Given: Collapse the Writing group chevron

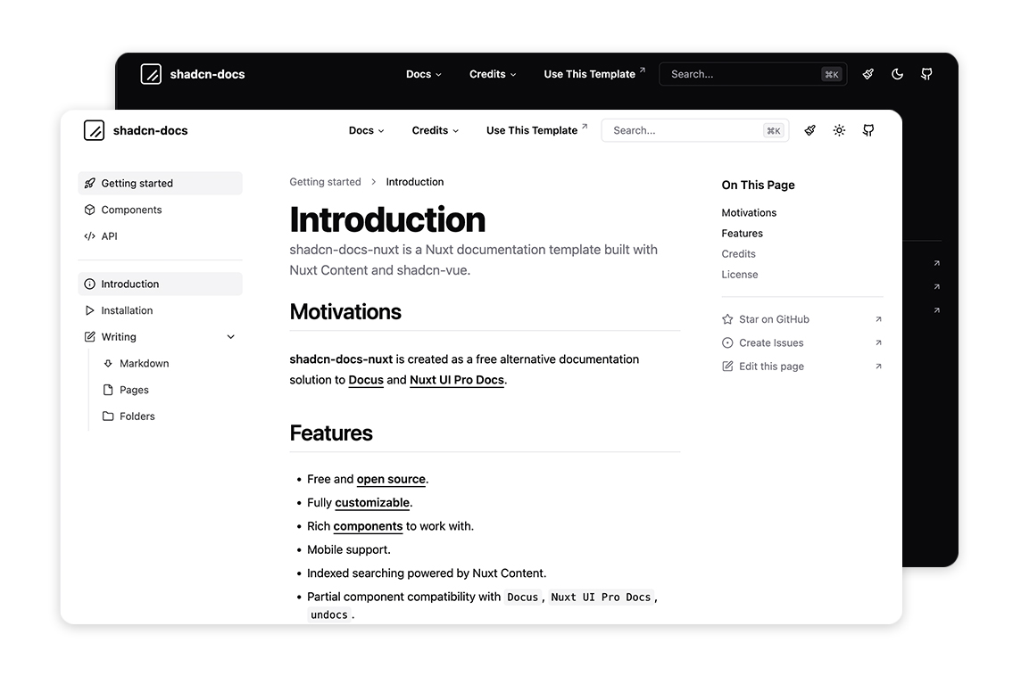Looking at the screenshot, I should pyautogui.click(x=230, y=337).
